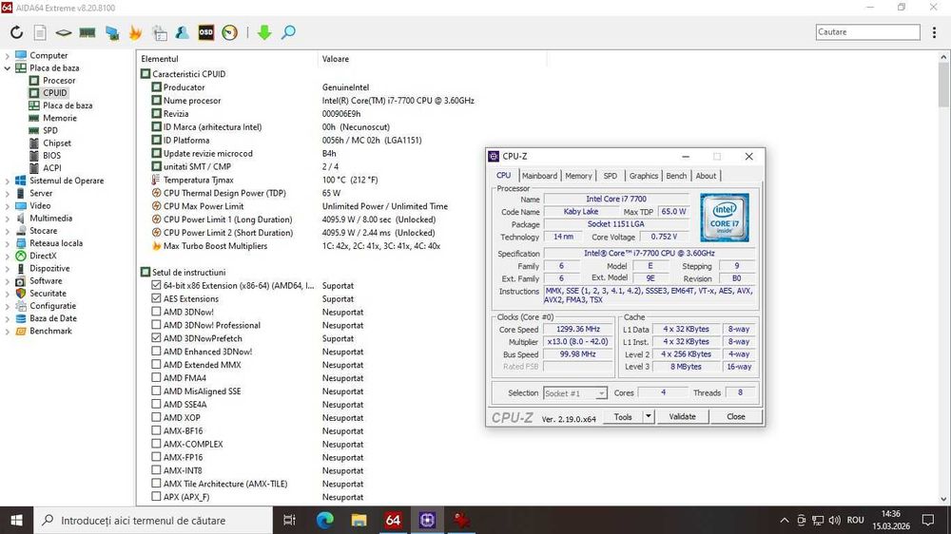Click the Refresh toolbar icon
This screenshot has width=951, height=534.
coord(16,32)
